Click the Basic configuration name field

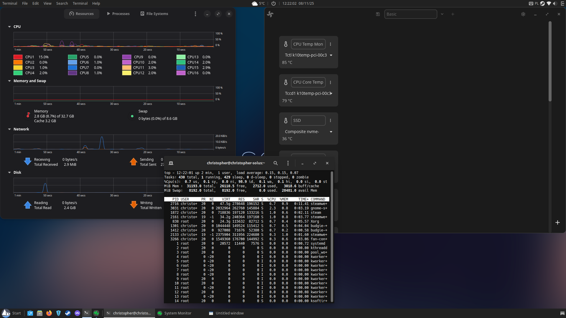point(410,14)
